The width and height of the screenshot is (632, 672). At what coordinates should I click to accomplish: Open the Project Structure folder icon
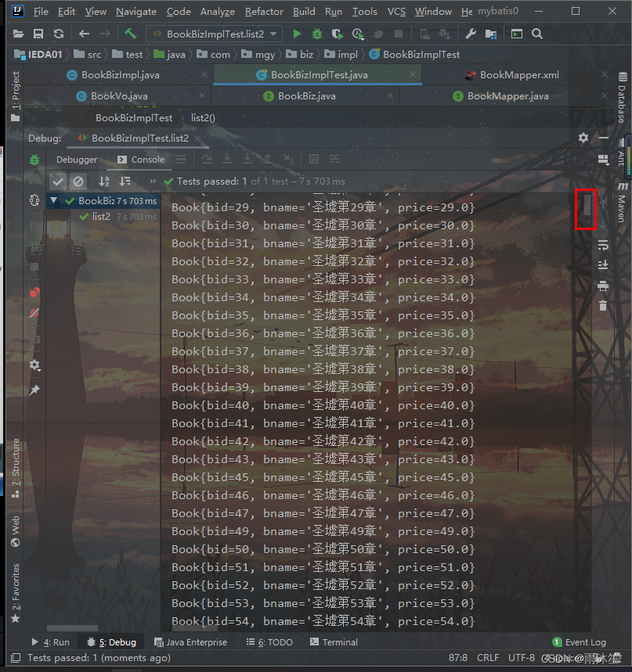491,34
